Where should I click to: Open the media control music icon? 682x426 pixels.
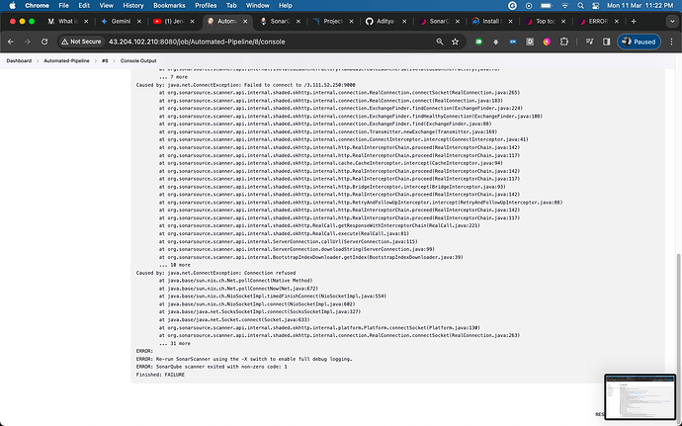tap(587, 42)
